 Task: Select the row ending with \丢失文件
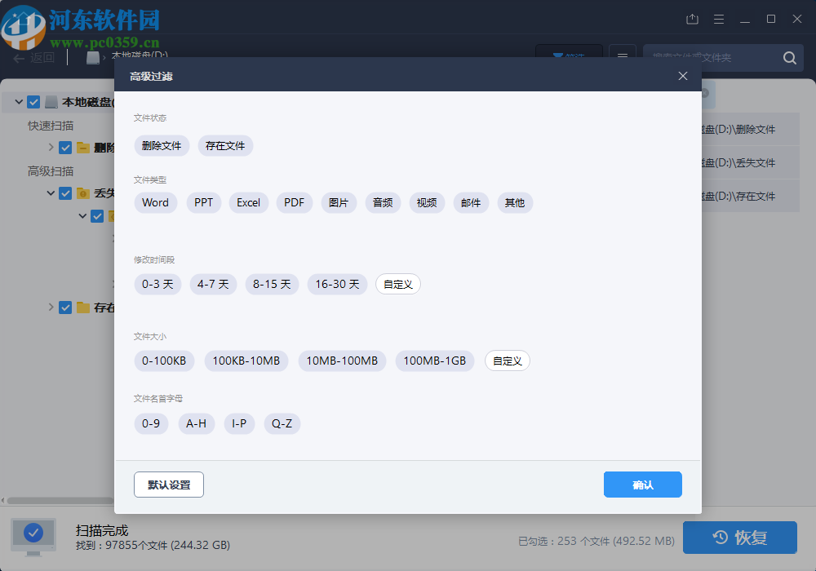(751, 163)
